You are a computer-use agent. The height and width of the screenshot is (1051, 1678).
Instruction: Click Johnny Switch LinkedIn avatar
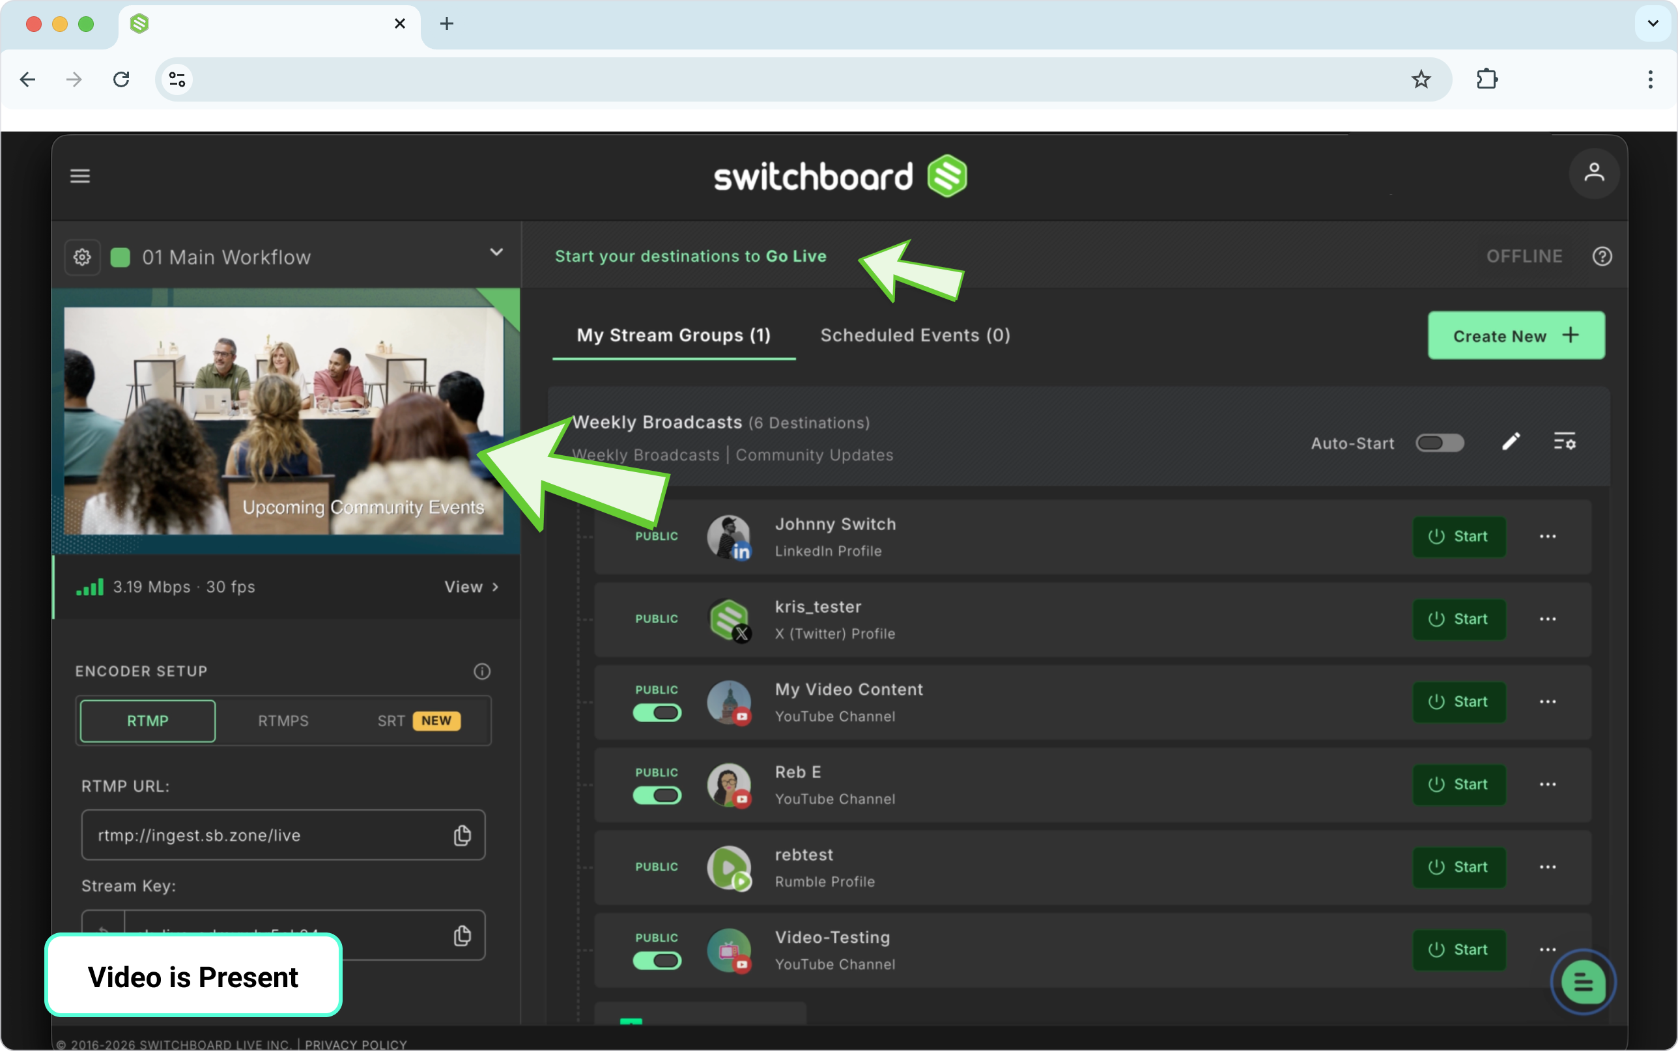(x=728, y=537)
